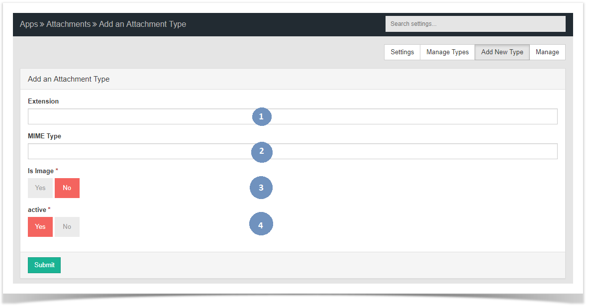This screenshot has width=590, height=308.
Task: Click the 'MIME Type' field label
Action: pyautogui.click(x=44, y=136)
